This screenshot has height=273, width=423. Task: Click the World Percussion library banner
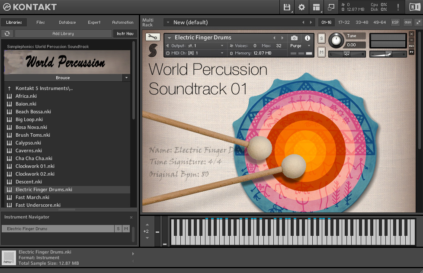(67, 62)
